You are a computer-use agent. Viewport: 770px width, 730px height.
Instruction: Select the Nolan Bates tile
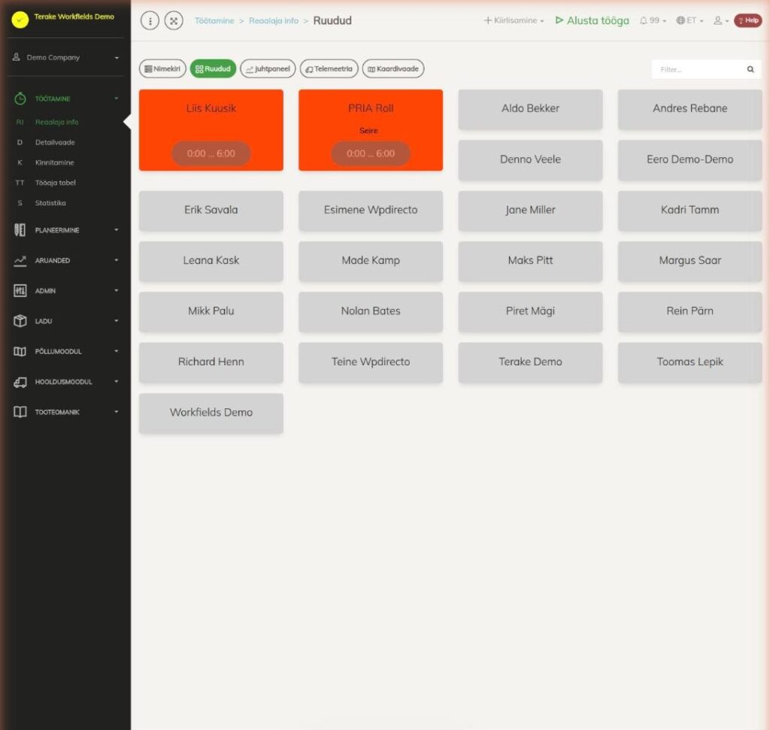(371, 311)
